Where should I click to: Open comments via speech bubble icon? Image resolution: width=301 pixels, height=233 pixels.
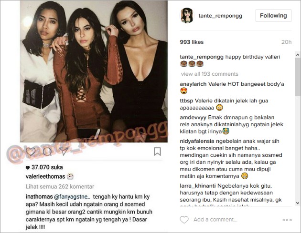tap(47, 152)
